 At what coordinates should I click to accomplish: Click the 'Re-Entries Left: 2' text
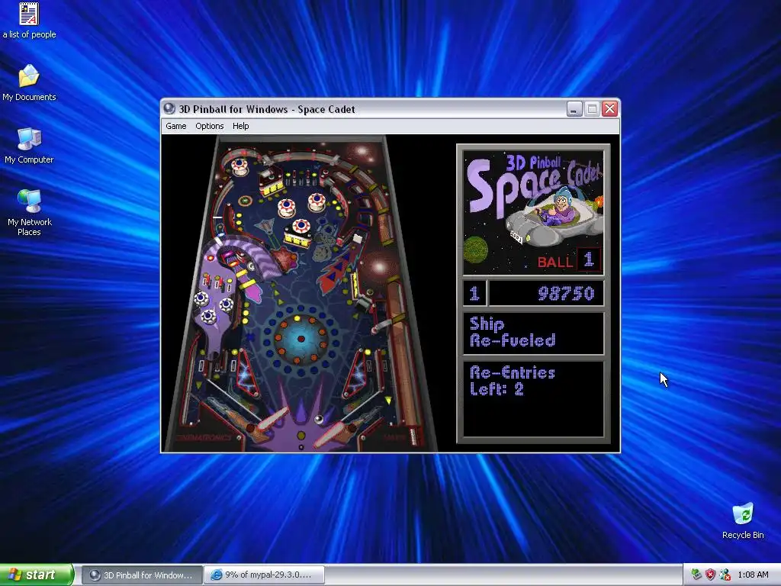click(513, 382)
